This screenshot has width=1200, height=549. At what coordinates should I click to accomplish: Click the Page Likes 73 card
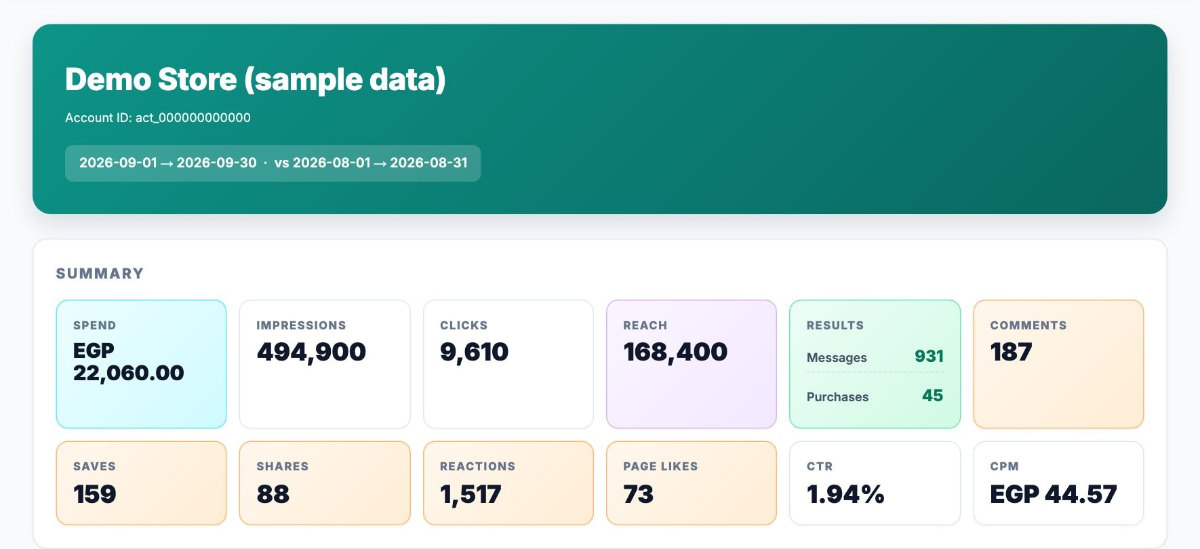tap(692, 483)
